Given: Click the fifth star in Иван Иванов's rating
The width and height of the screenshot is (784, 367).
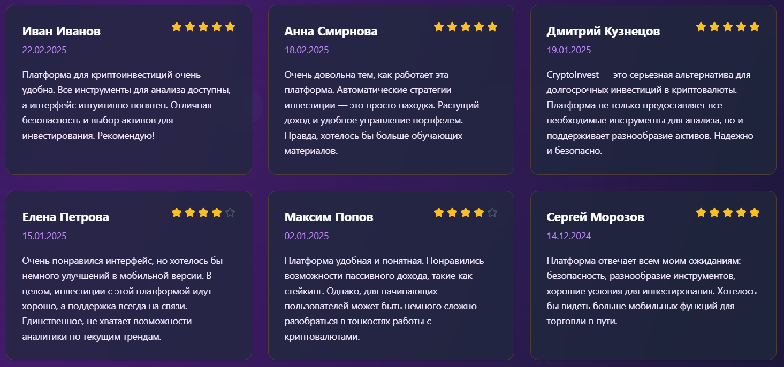Looking at the screenshot, I should 230,27.
